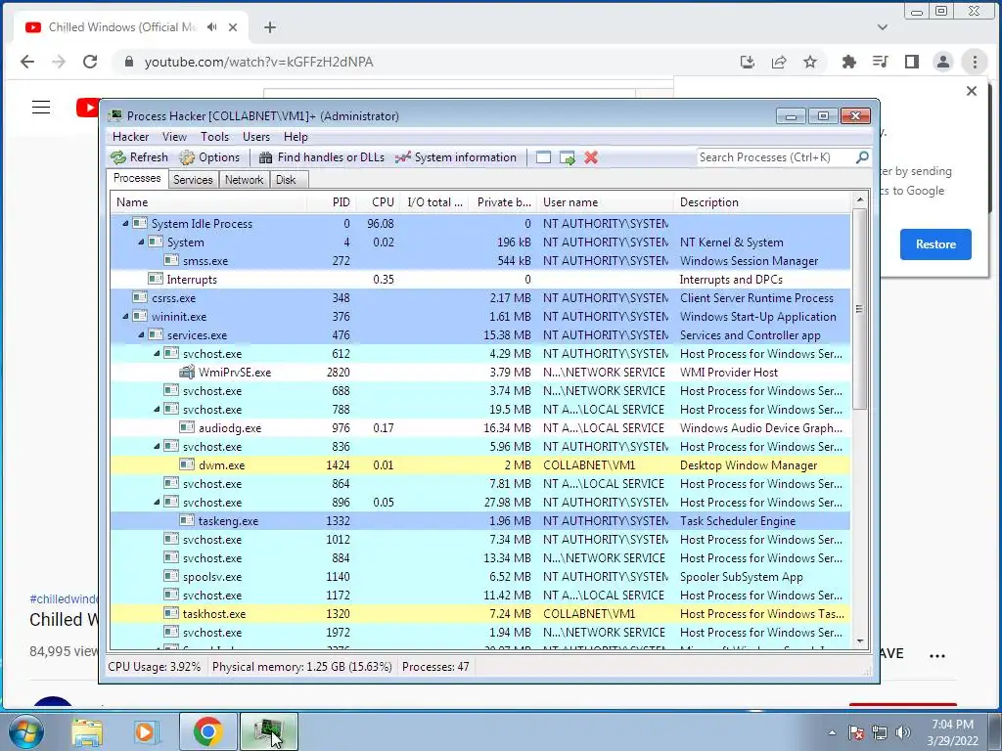The image size is (1002, 751).
Task: Click the process list scroll up arrow
Action: 859,199
